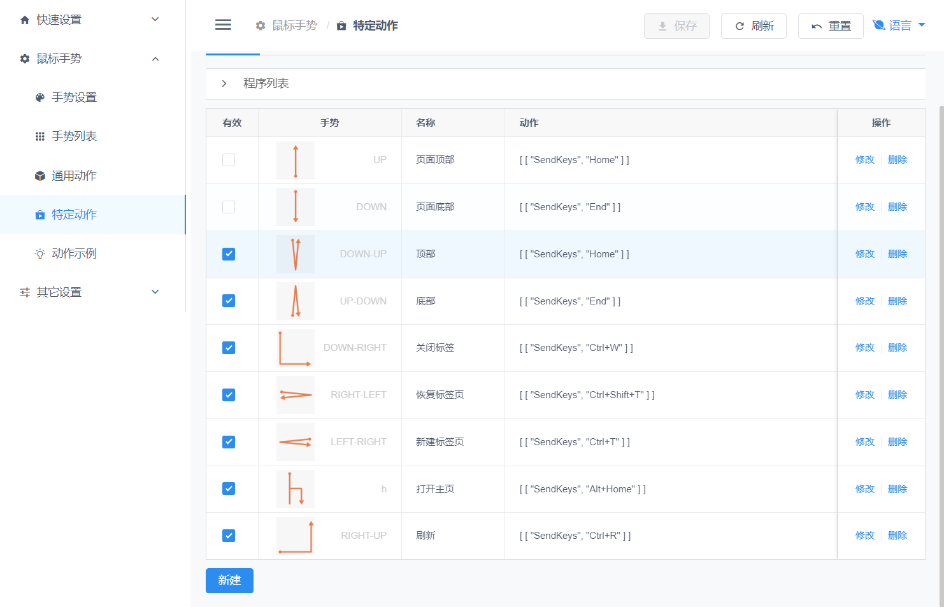The image size is (944, 607).
Task: Click the translate icon beside 语言
Action: 879,25
